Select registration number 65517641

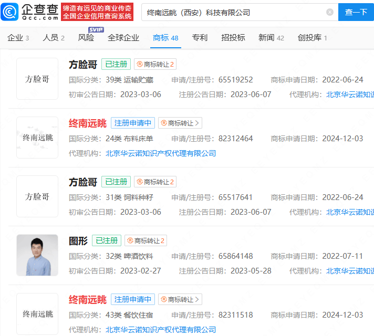(x=235, y=197)
